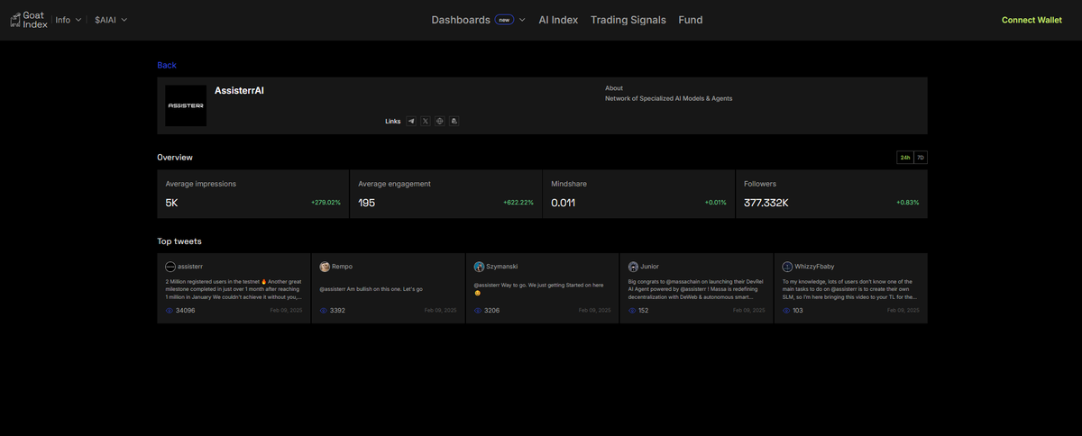The height and width of the screenshot is (436, 1082).
Task: Expand the Dashboards menu chevron
Action: tap(522, 20)
